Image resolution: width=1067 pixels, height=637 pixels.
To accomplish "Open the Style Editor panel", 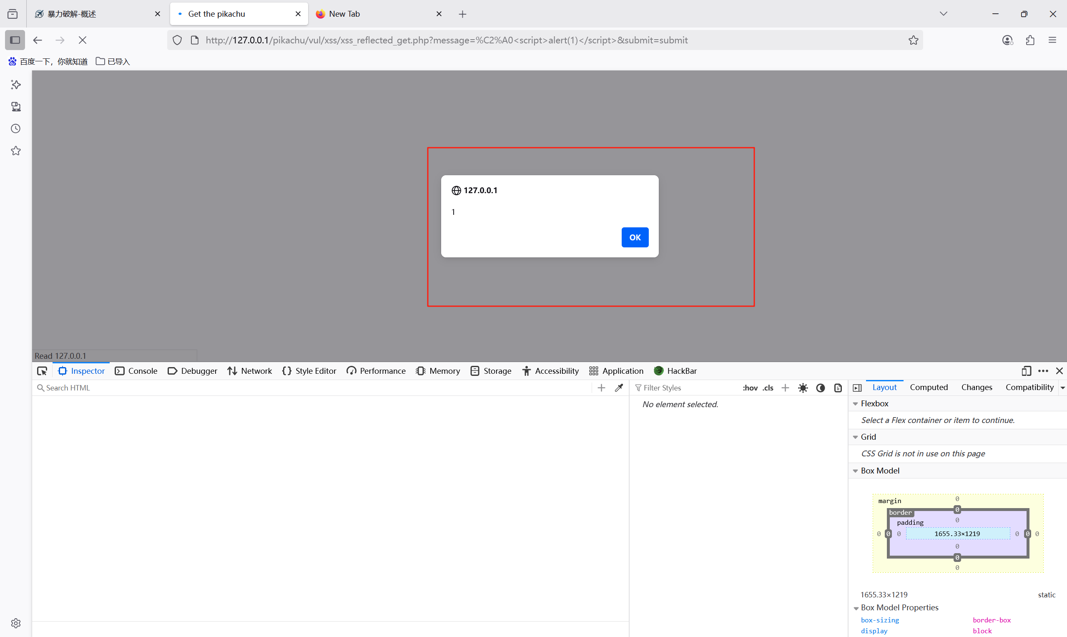I will (309, 371).
